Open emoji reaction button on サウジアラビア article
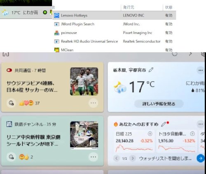Viewport: 206px width, 174px height. (x=12, y=103)
